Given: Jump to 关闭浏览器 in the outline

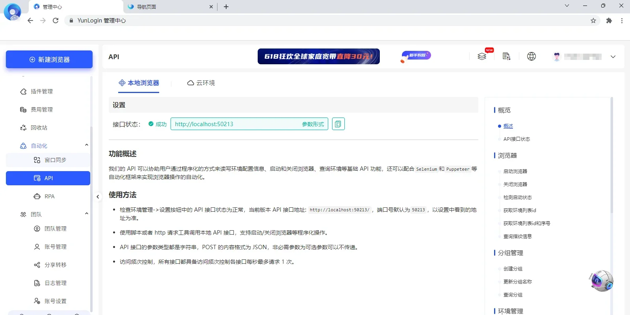Looking at the screenshot, I should [x=515, y=185].
